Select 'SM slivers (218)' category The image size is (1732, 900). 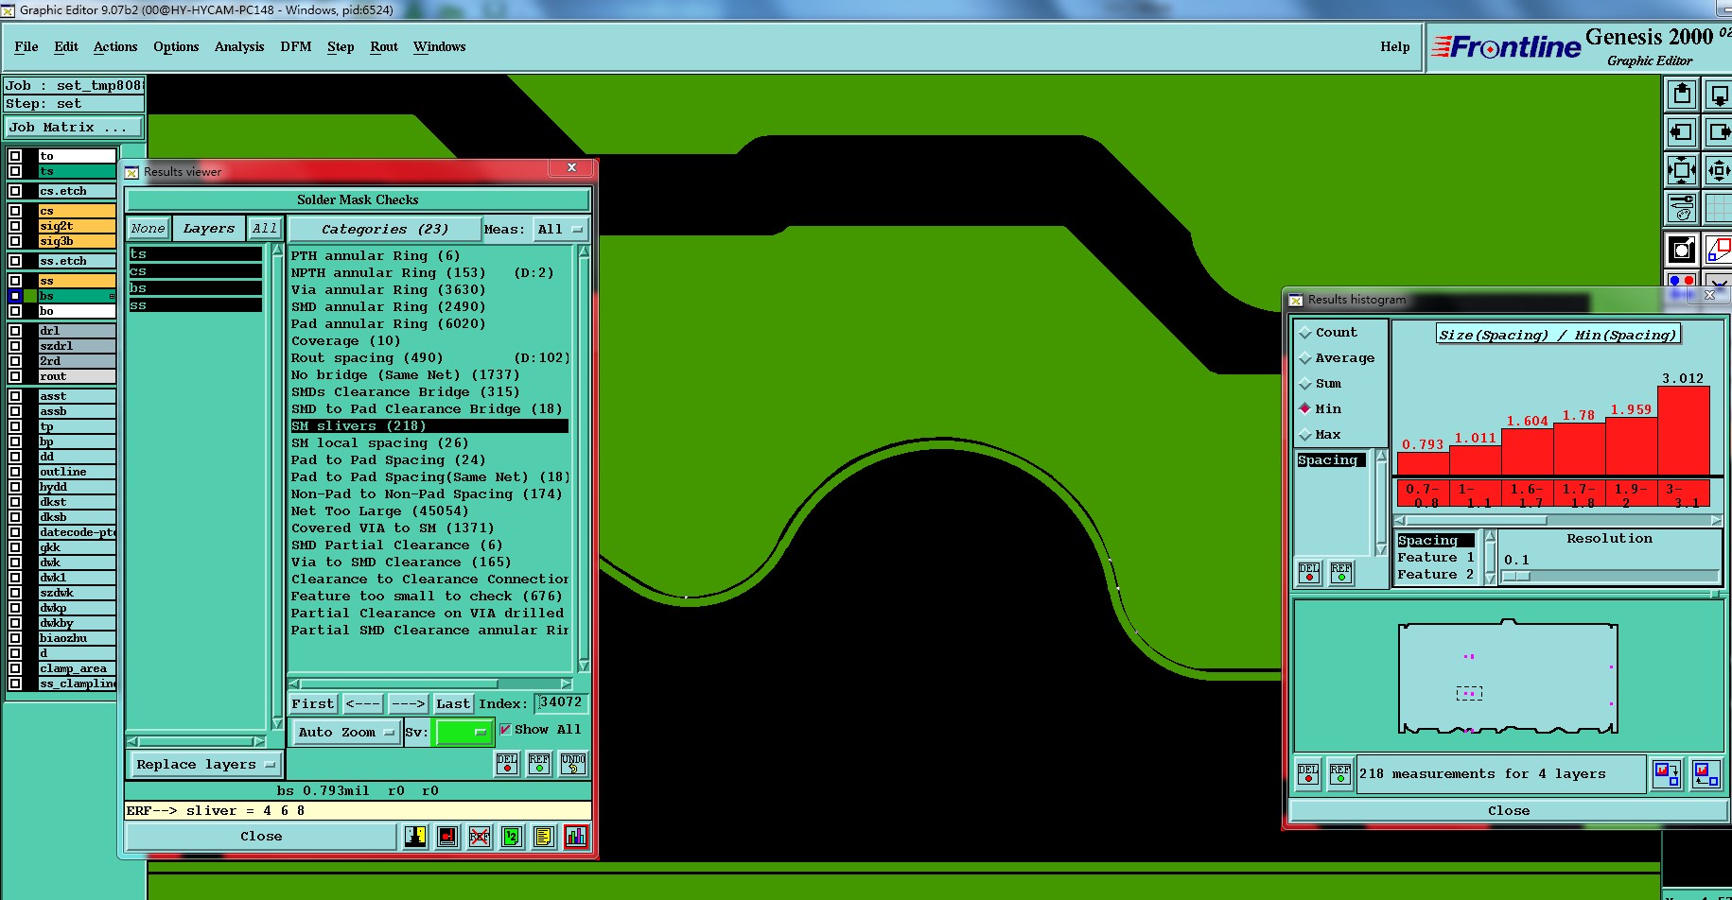[x=429, y=426]
